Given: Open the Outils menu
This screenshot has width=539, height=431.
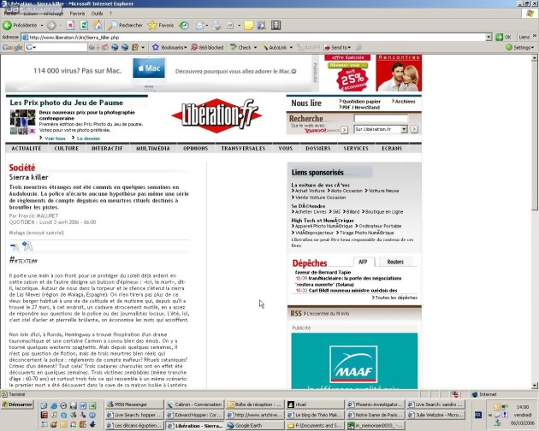Looking at the screenshot, I should (x=97, y=14).
